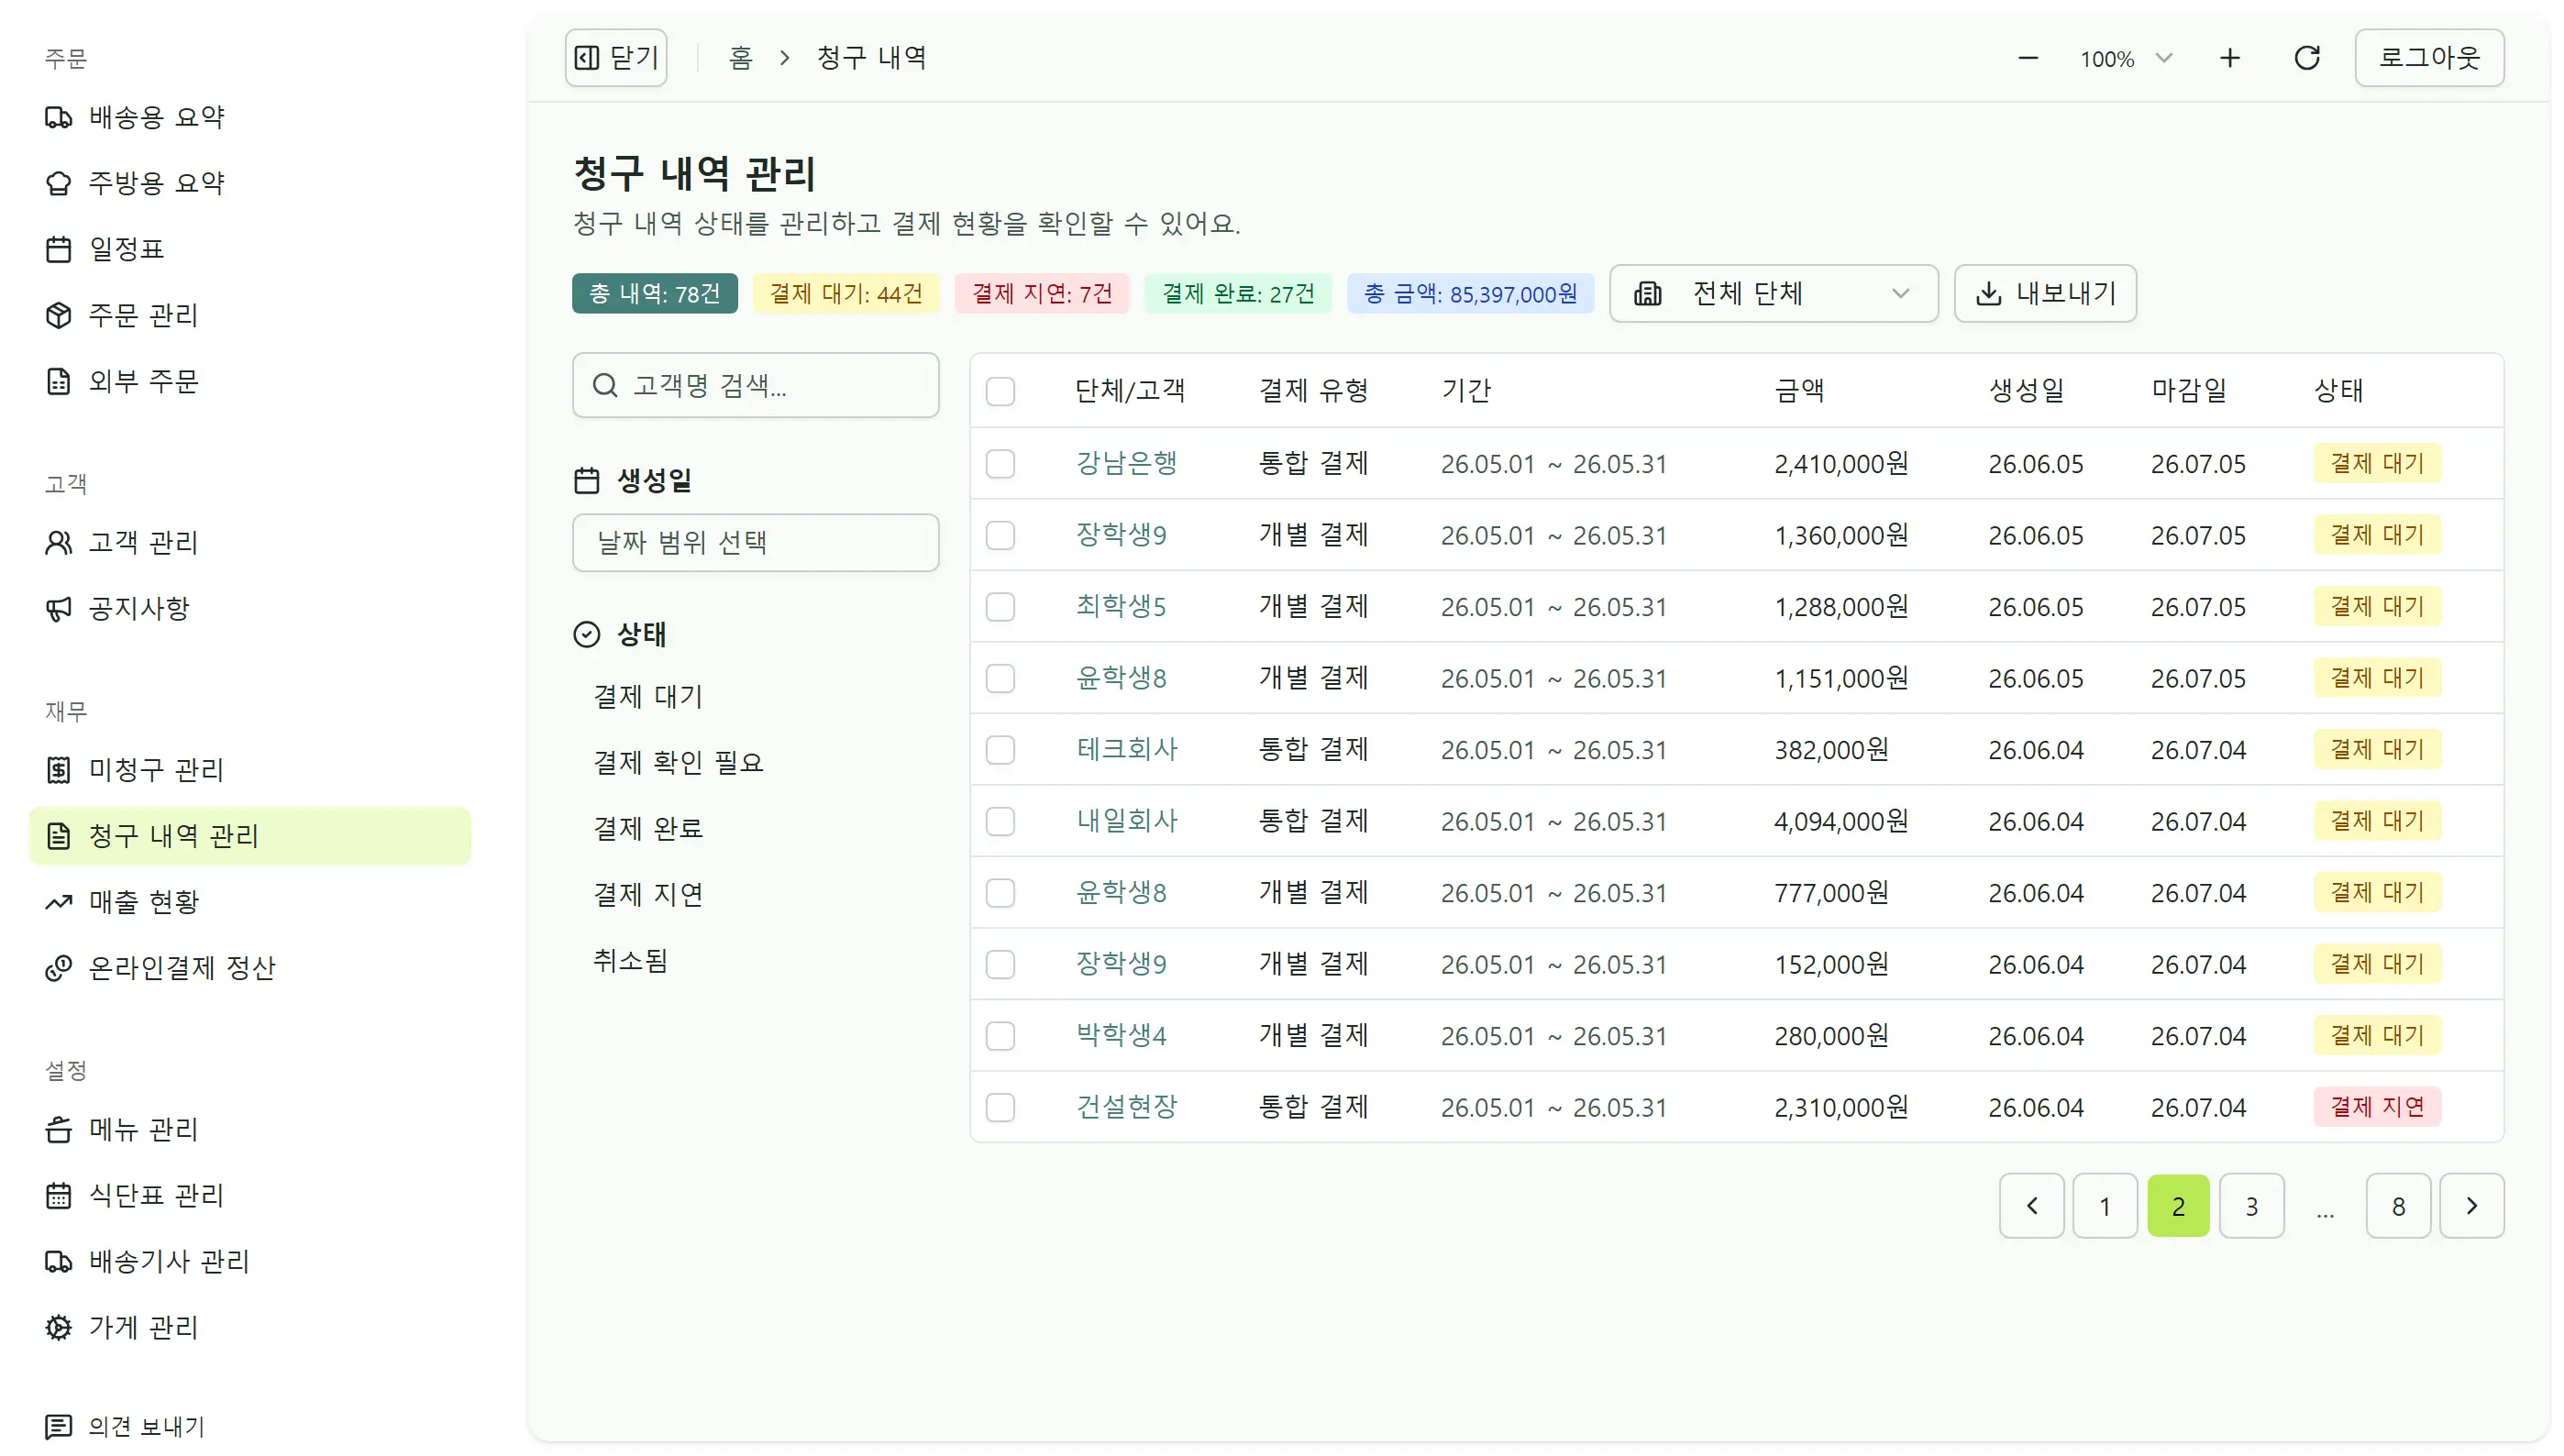Filter by 결제 확인 필요 status
The image size is (2564, 1456).
678,762
